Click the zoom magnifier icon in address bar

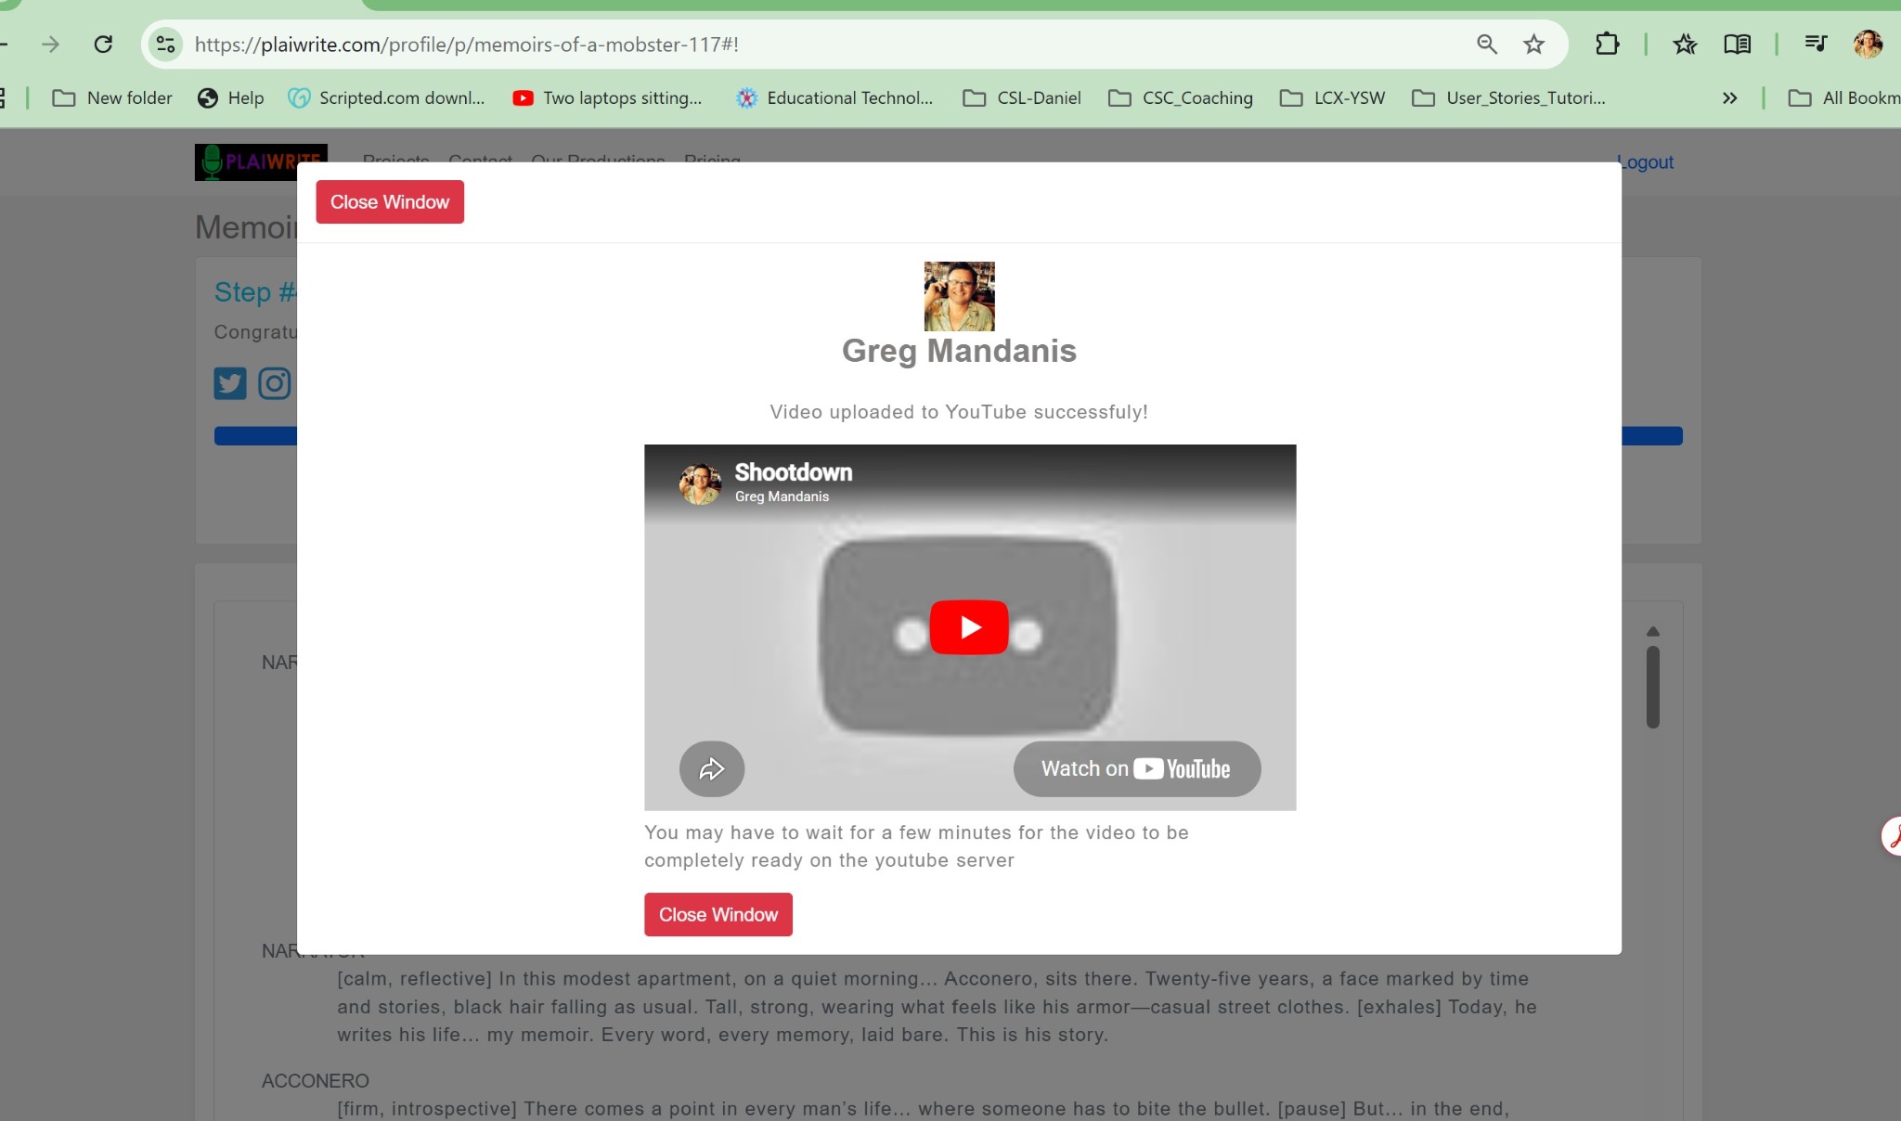(1486, 45)
